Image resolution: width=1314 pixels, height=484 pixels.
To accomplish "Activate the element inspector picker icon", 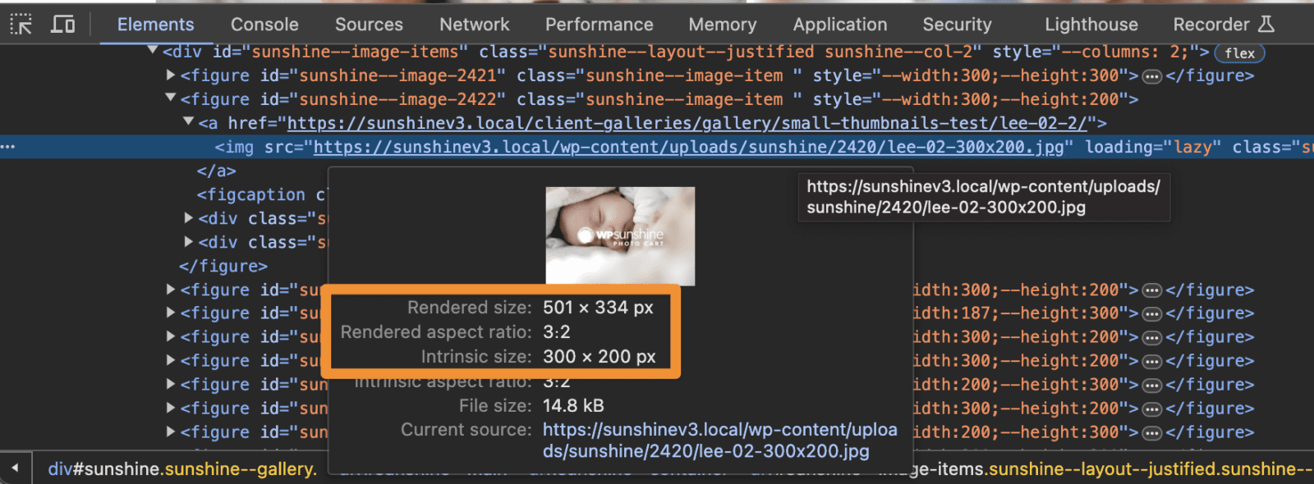I will (x=21, y=25).
